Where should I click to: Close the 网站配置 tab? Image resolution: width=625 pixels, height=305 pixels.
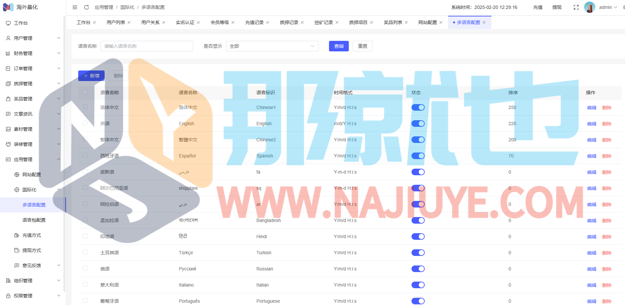click(441, 22)
